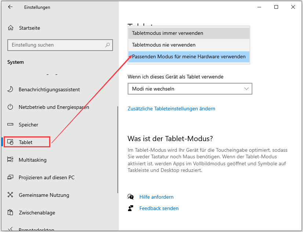Switch to the Remotedesktop section
This screenshot has height=232, width=303.
[37, 229]
